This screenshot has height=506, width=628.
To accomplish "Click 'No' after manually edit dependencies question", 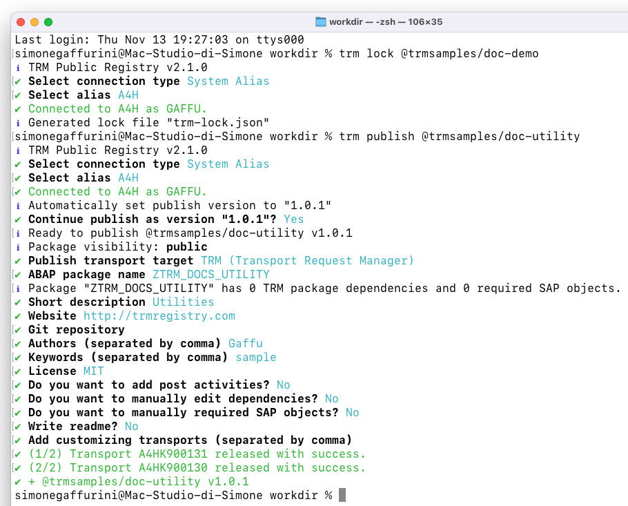I will [332, 398].
